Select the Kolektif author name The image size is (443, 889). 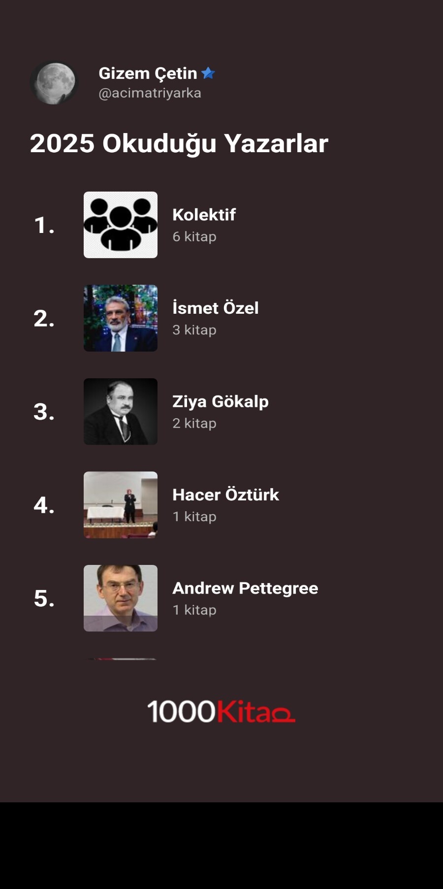click(x=204, y=215)
